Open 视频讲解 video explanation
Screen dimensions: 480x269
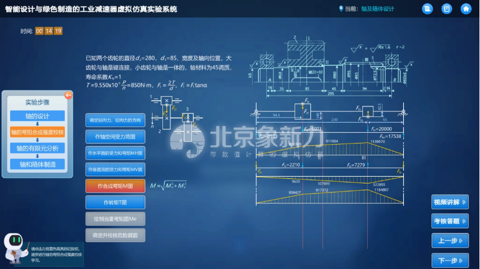450,202
